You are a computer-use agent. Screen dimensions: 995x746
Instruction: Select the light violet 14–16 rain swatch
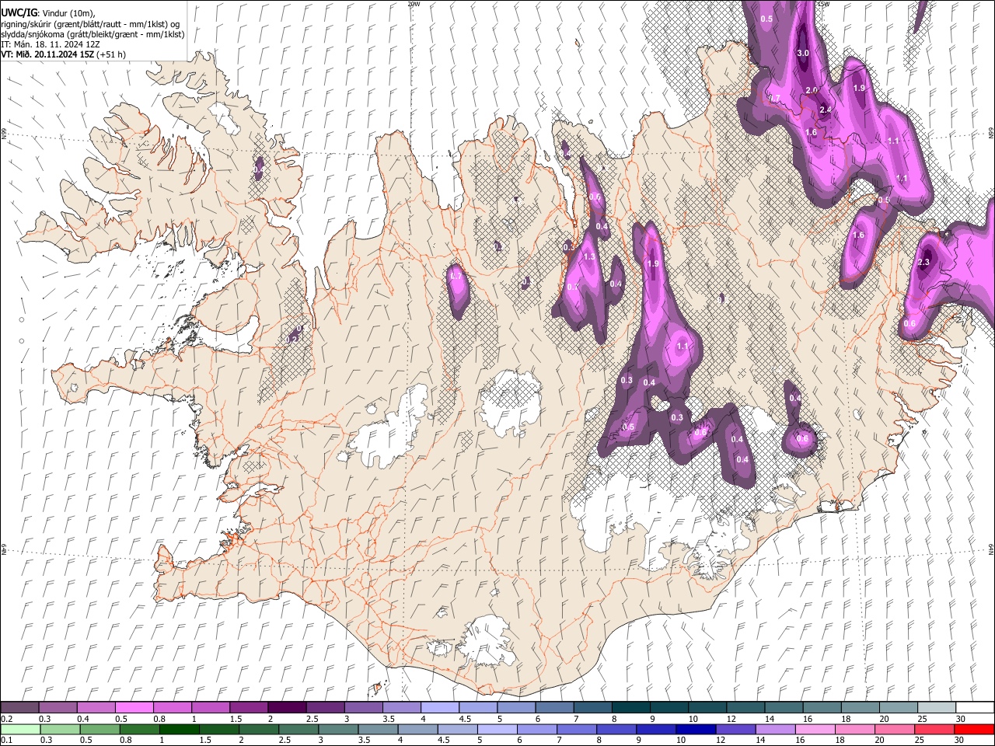click(x=774, y=730)
